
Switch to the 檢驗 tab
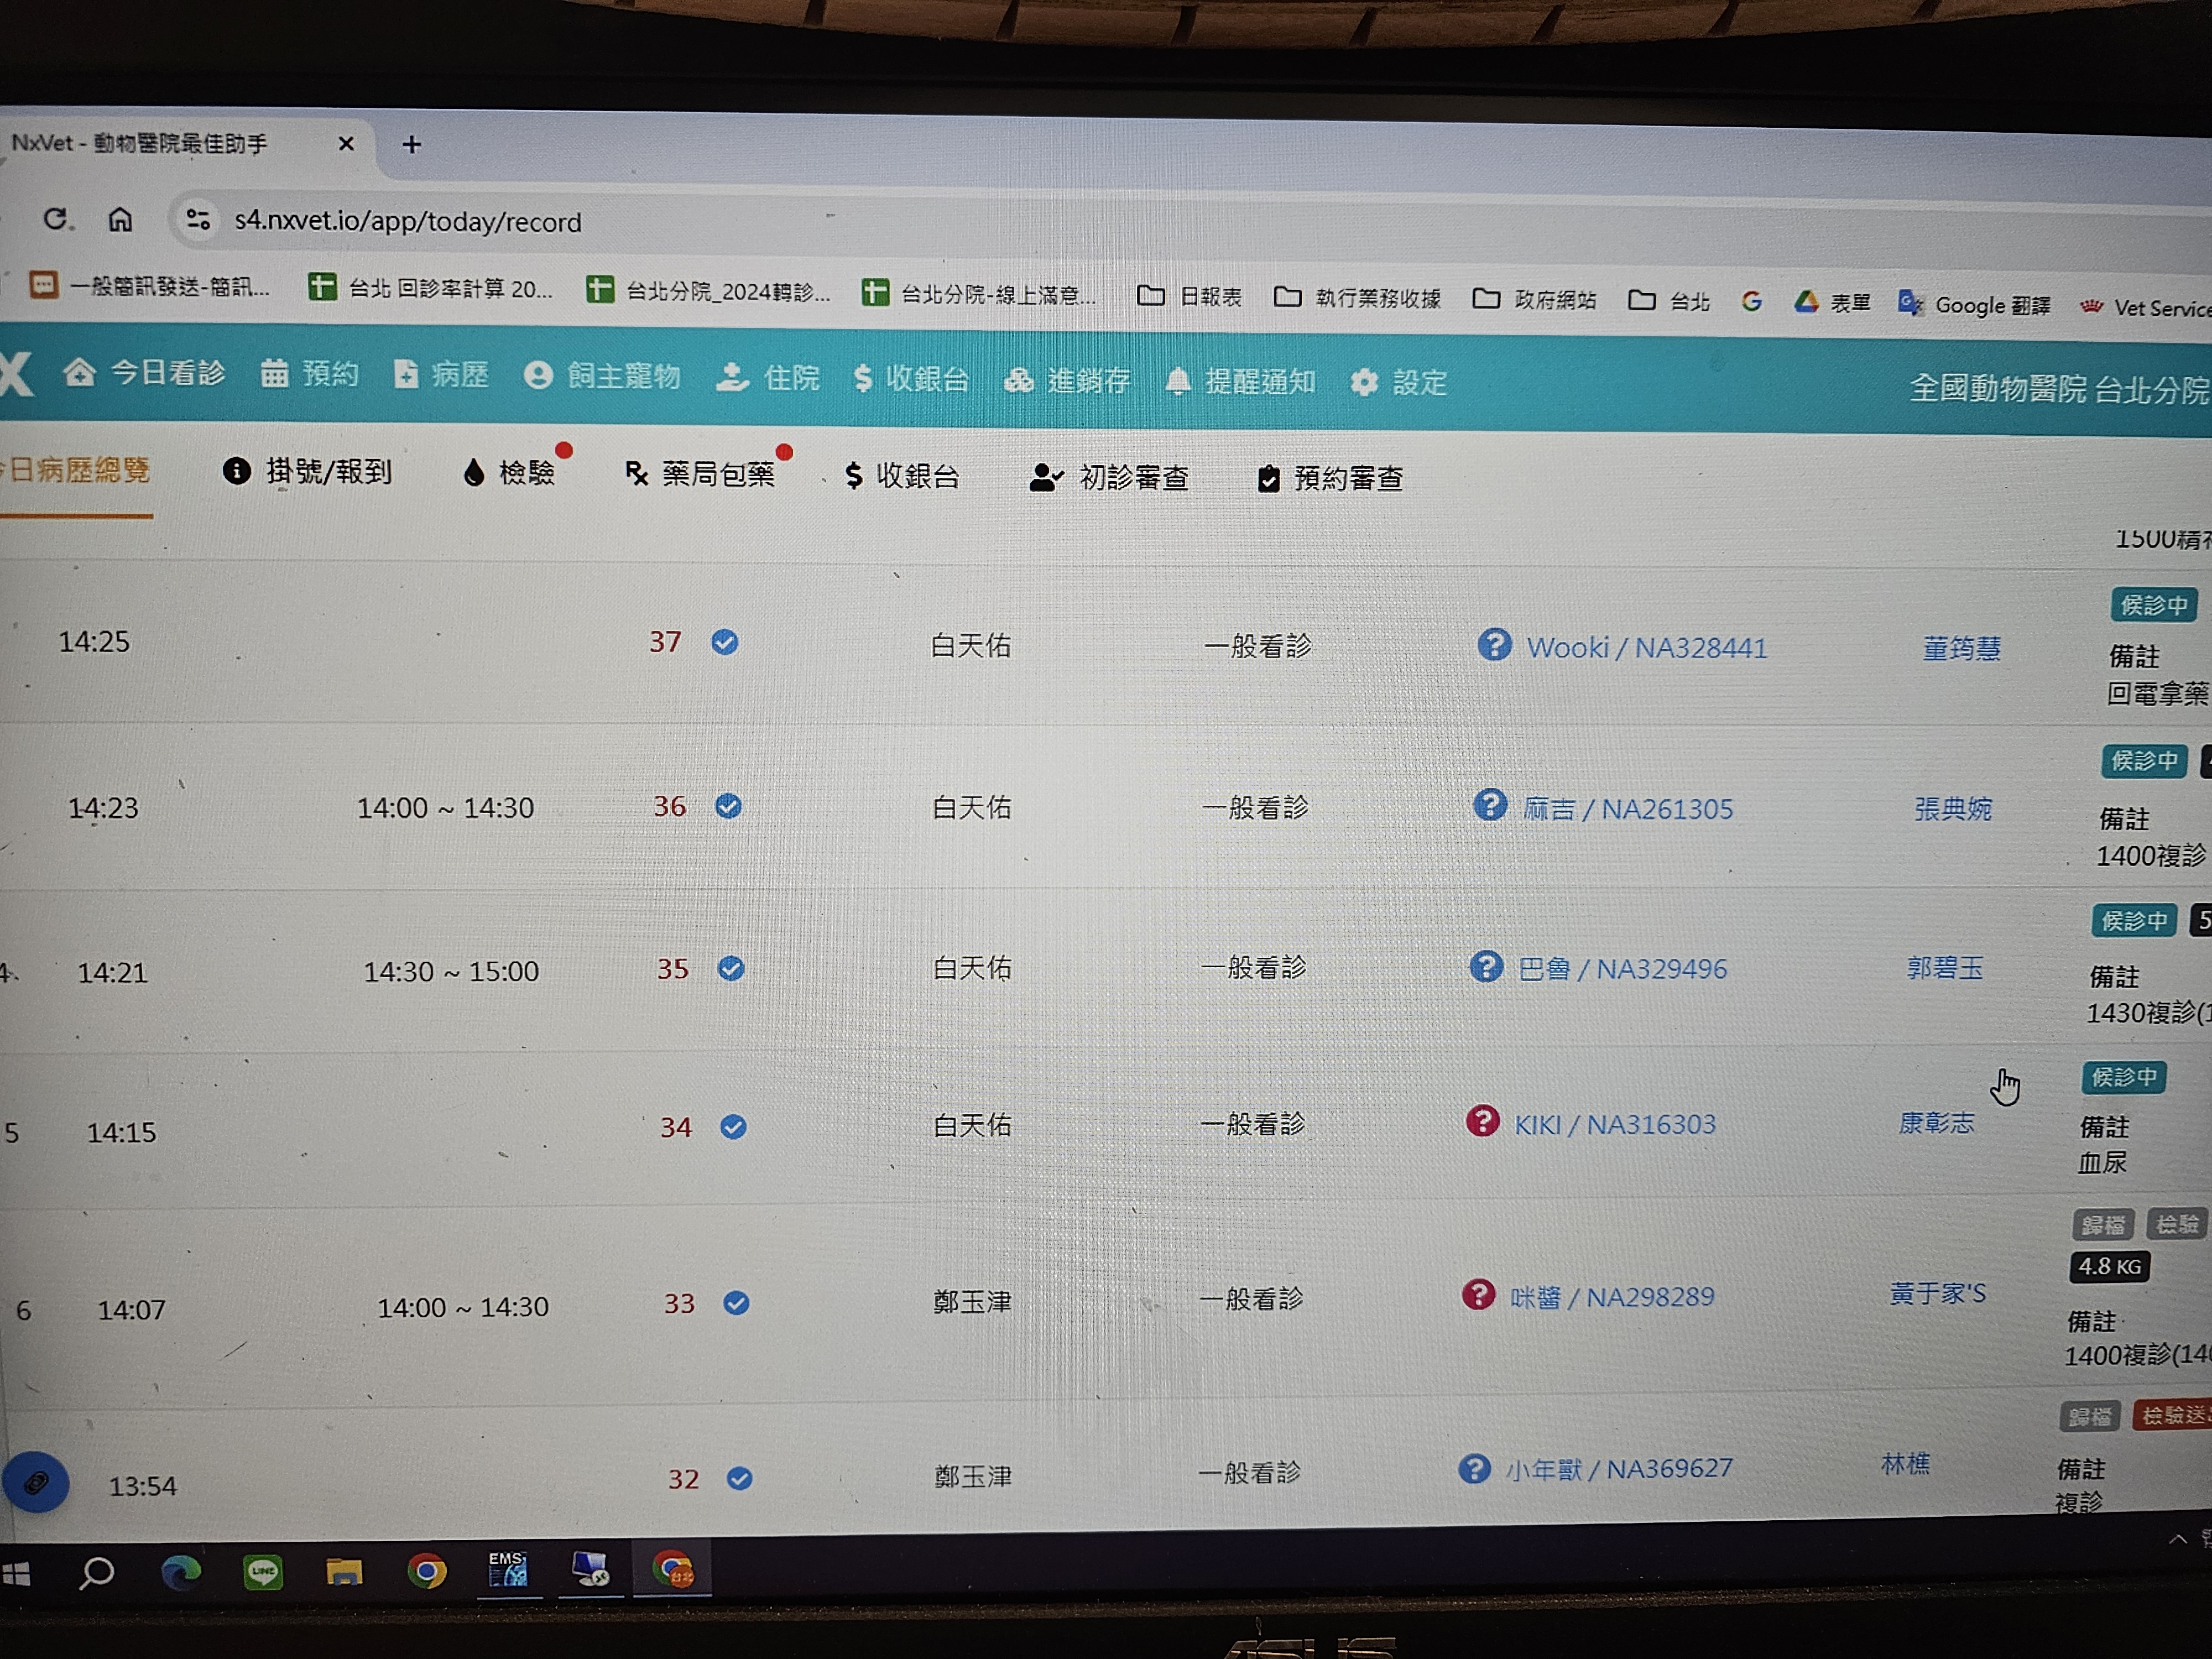coord(510,472)
